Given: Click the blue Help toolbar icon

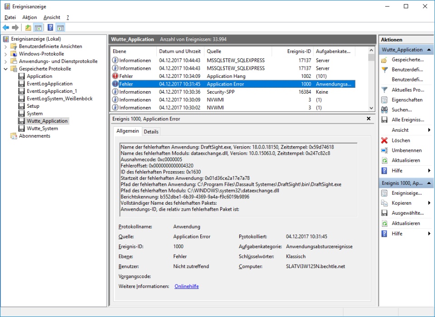Looking at the screenshot, I should tap(50, 28).
